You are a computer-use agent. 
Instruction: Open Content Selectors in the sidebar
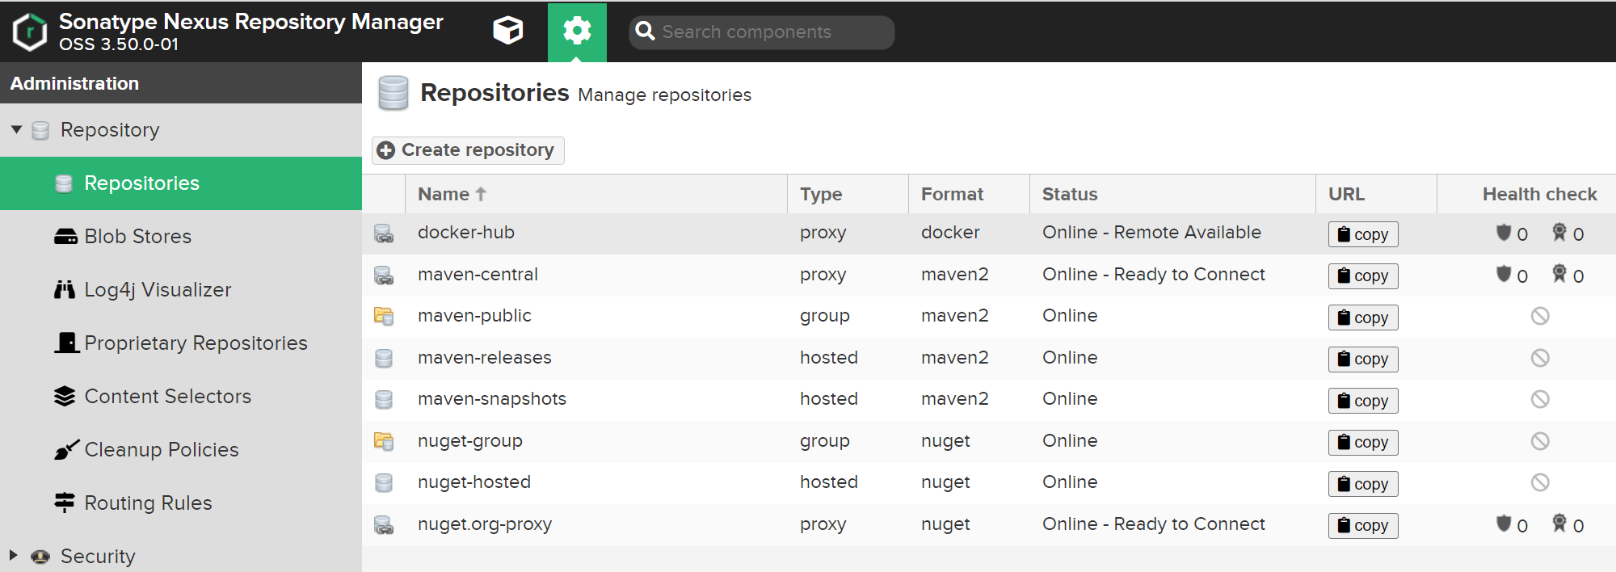(x=181, y=397)
